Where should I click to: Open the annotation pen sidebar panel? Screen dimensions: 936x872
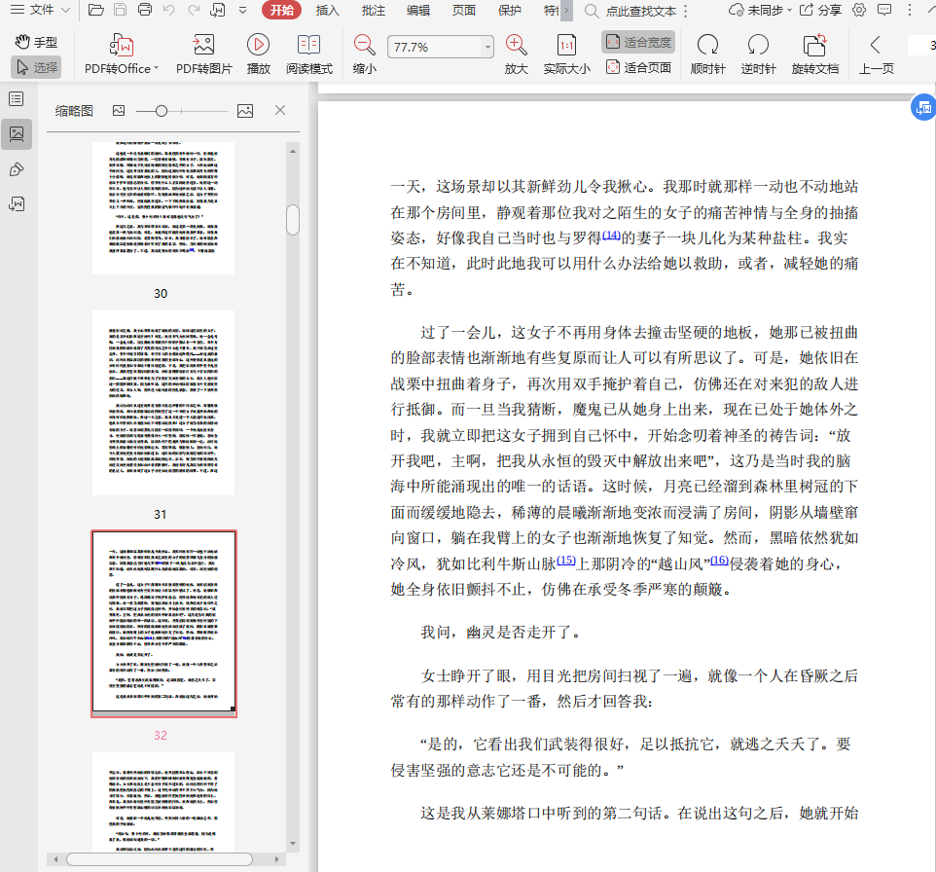click(x=17, y=169)
